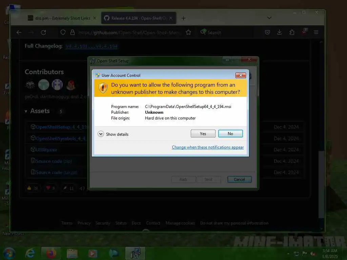Launch Internet Explorer from taskbar
Screen dimensions: 347x260
tap(30, 253)
